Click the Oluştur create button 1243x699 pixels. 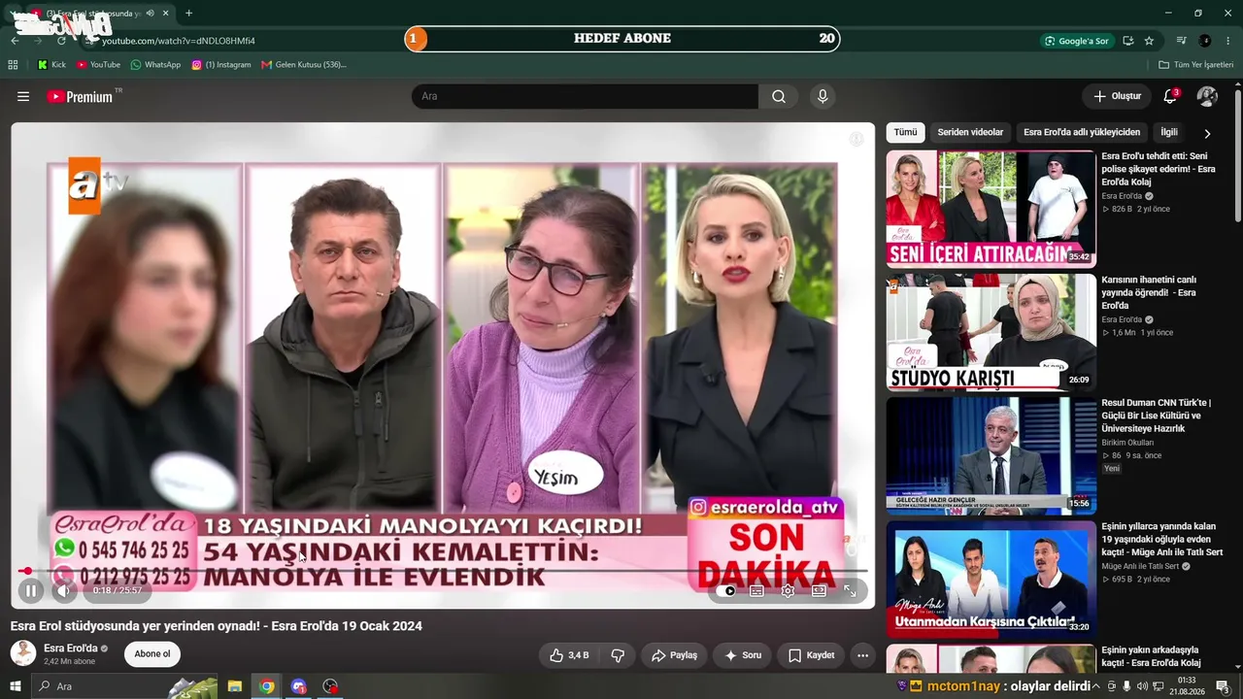pyautogui.click(x=1117, y=96)
